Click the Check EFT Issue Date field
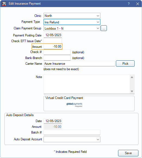Viewport: 142px width, 158px height. pos(53,41)
